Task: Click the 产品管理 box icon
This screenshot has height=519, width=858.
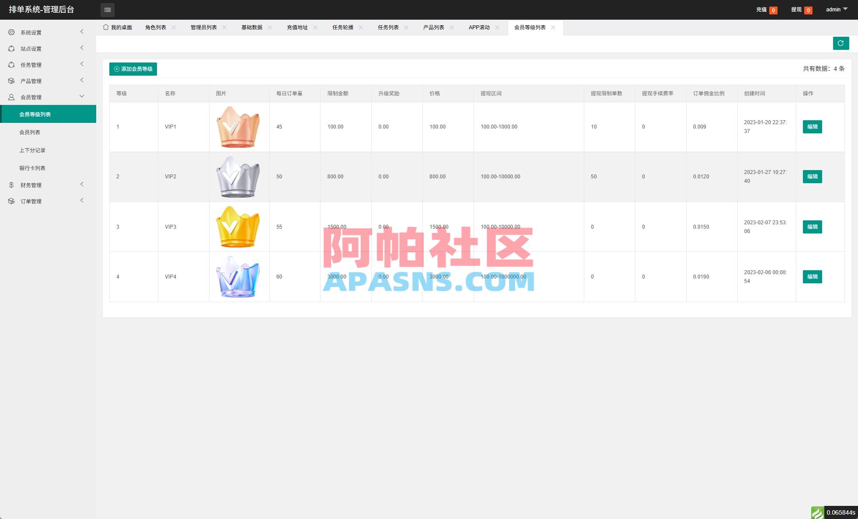Action: [x=11, y=80]
